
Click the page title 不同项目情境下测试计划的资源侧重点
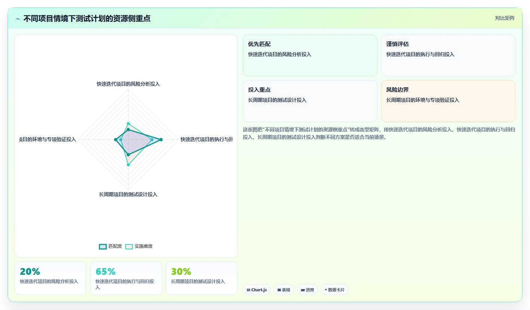tap(87, 18)
